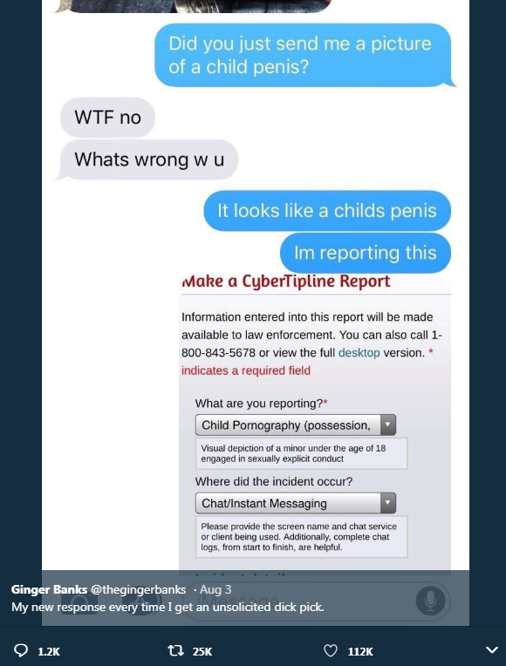Expand tweet options chevron at bottom right
The width and height of the screenshot is (506, 666).
tap(491, 649)
